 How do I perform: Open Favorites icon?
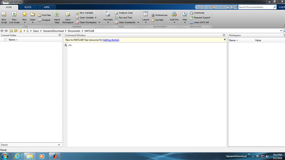[108, 14]
